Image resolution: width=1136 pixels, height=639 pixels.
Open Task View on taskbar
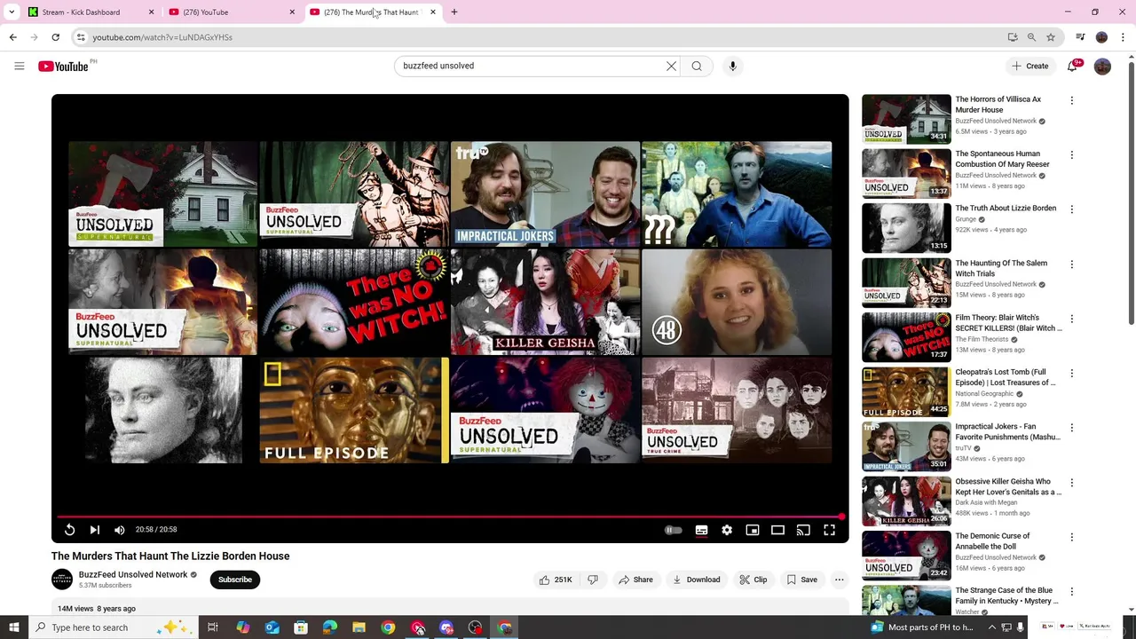pyautogui.click(x=213, y=627)
